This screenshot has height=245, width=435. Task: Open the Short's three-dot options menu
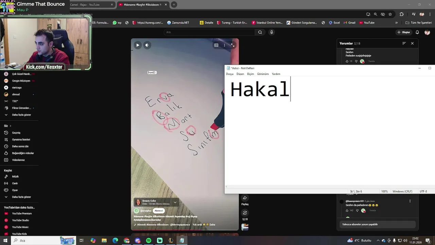pyautogui.click(x=224, y=45)
